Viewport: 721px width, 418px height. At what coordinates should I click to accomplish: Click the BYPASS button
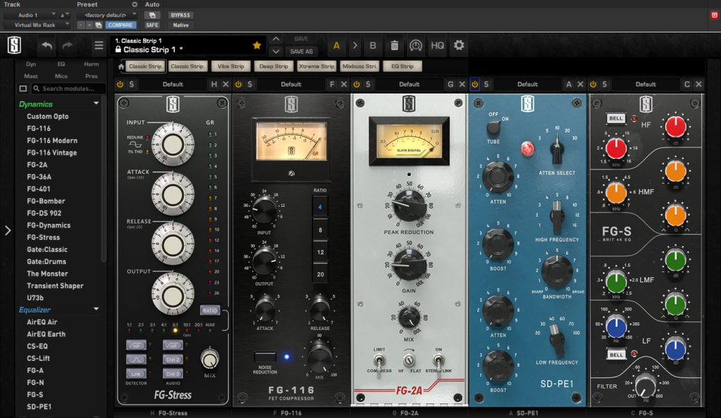180,15
